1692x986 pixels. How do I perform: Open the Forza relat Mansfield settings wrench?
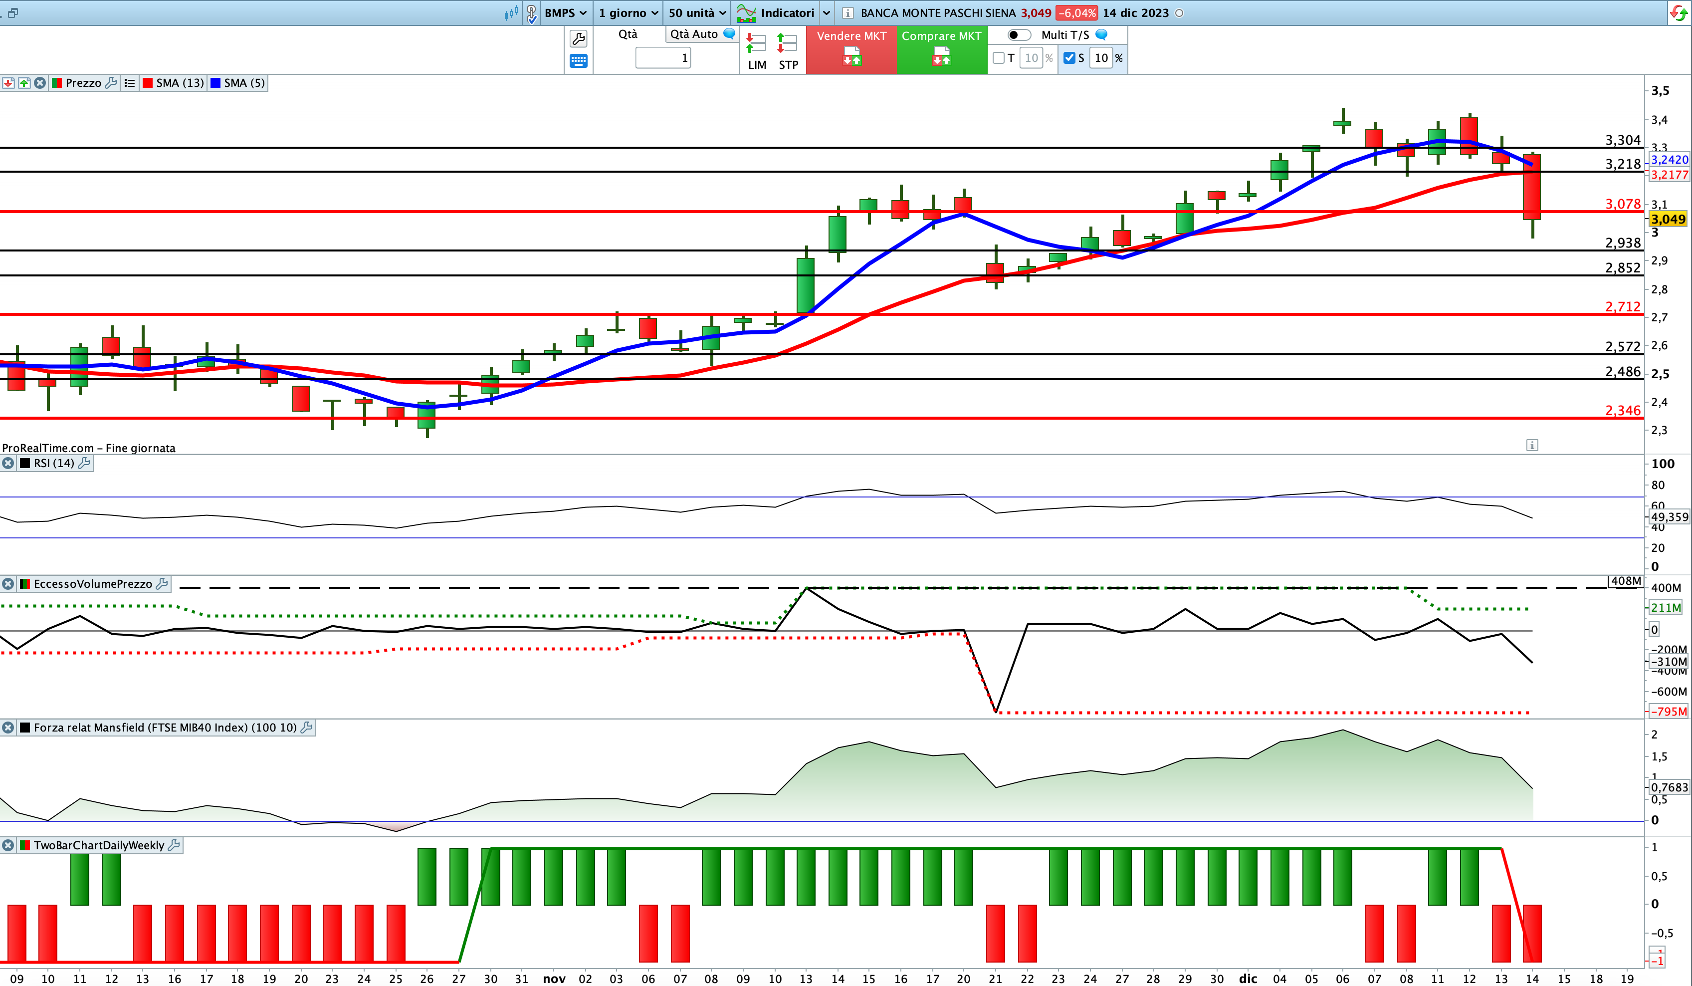307,728
